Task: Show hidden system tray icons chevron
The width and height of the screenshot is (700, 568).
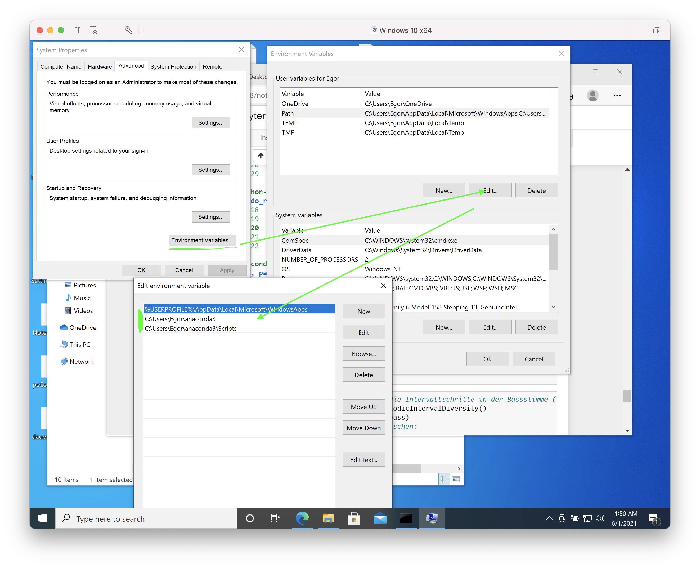Action: coord(549,518)
